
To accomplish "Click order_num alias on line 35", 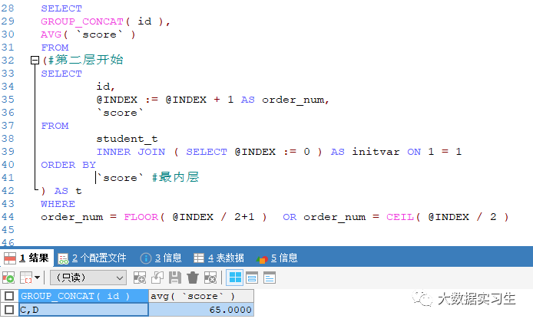I will [295, 100].
